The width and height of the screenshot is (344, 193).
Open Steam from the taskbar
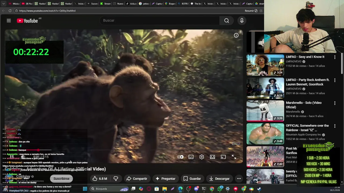tap(259, 189)
